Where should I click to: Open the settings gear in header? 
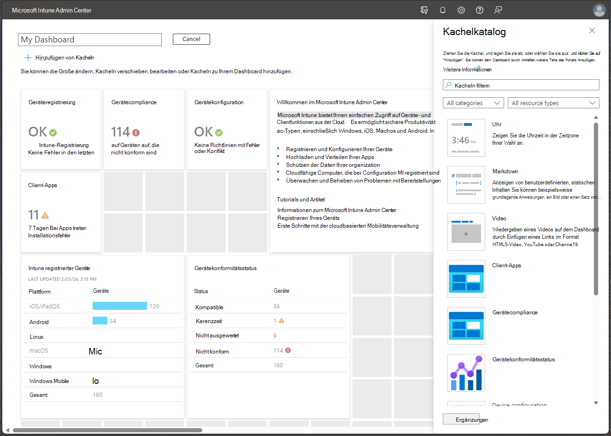[461, 10]
